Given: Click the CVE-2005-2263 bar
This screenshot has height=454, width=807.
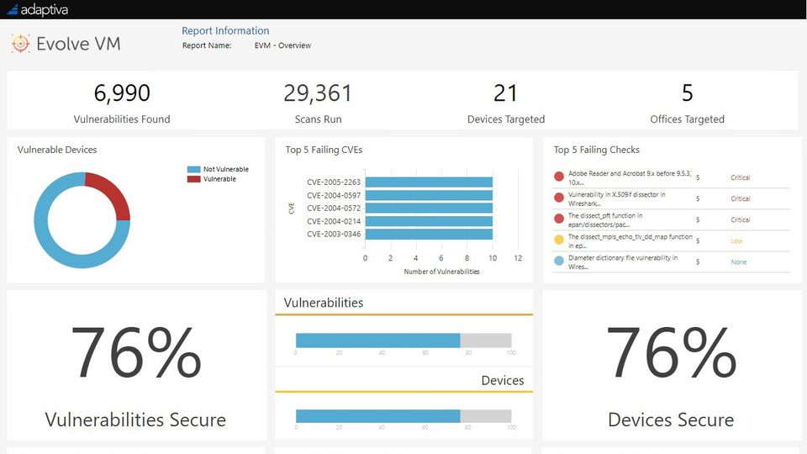Looking at the screenshot, I should pos(429,182).
